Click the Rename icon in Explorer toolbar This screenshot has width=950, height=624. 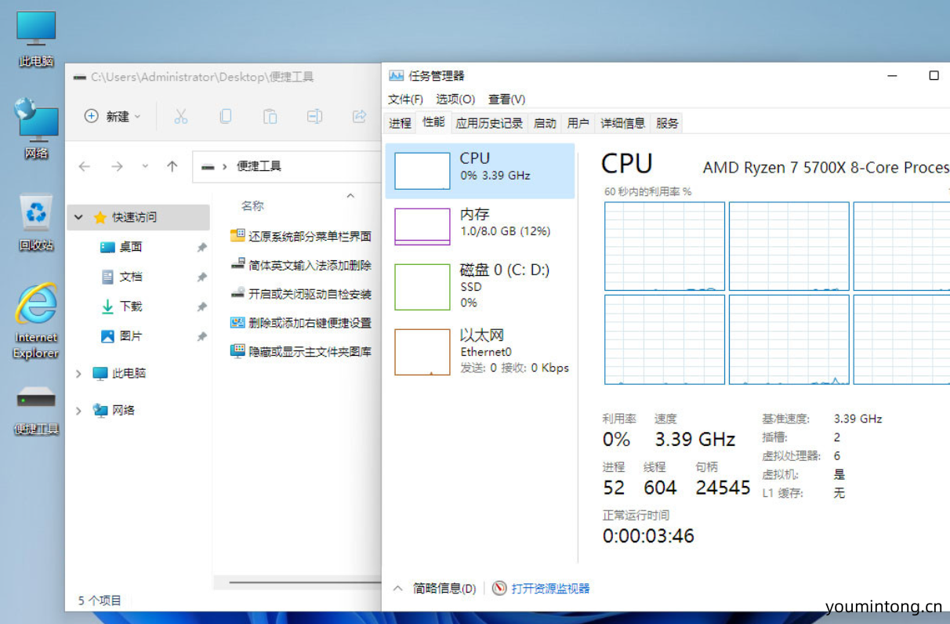(314, 117)
